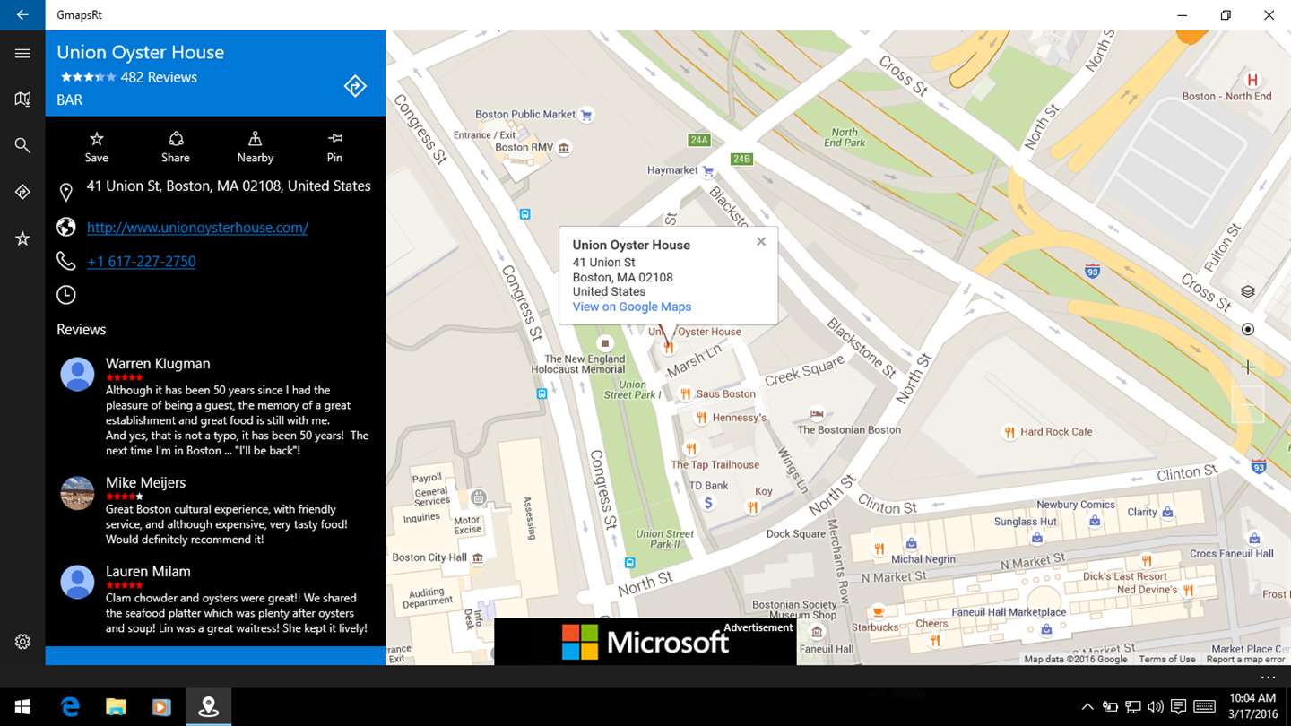Click the Hard Rock Cafe restaurant icon
Viewport: 1291px width, 726px height.
point(1009,432)
